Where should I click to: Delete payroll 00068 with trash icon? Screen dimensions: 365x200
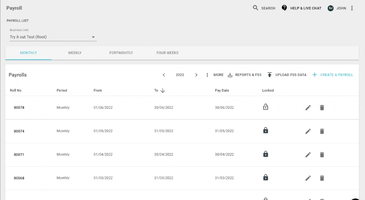coord(322,178)
